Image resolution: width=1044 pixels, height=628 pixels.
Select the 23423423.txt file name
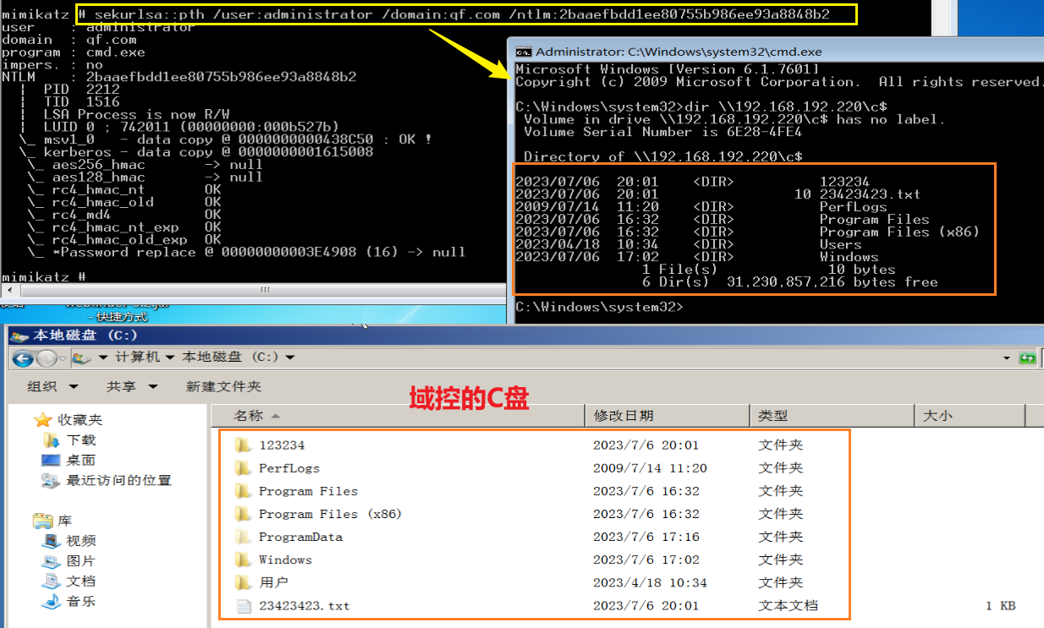click(x=305, y=606)
